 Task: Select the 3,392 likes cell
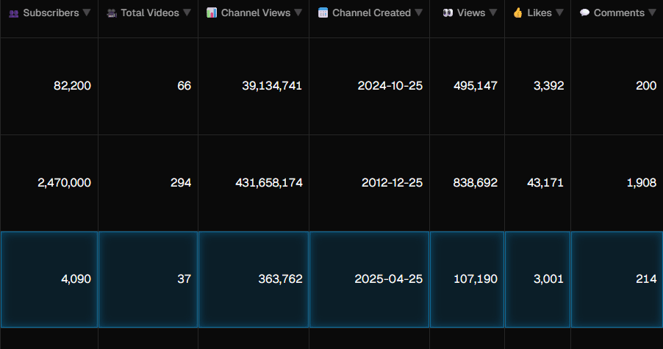tap(538, 86)
